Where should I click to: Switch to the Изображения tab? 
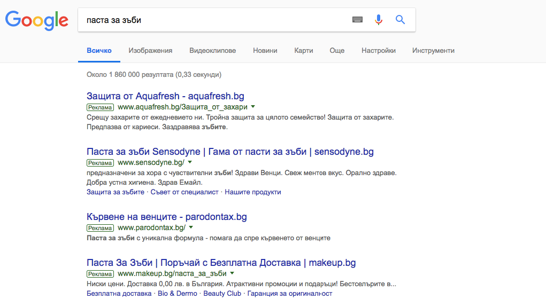point(150,51)
